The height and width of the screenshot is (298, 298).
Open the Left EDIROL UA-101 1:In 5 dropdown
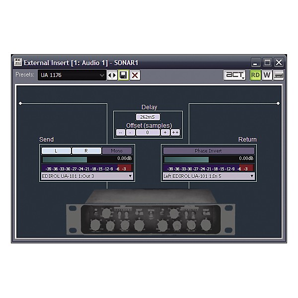pos(209,176)
